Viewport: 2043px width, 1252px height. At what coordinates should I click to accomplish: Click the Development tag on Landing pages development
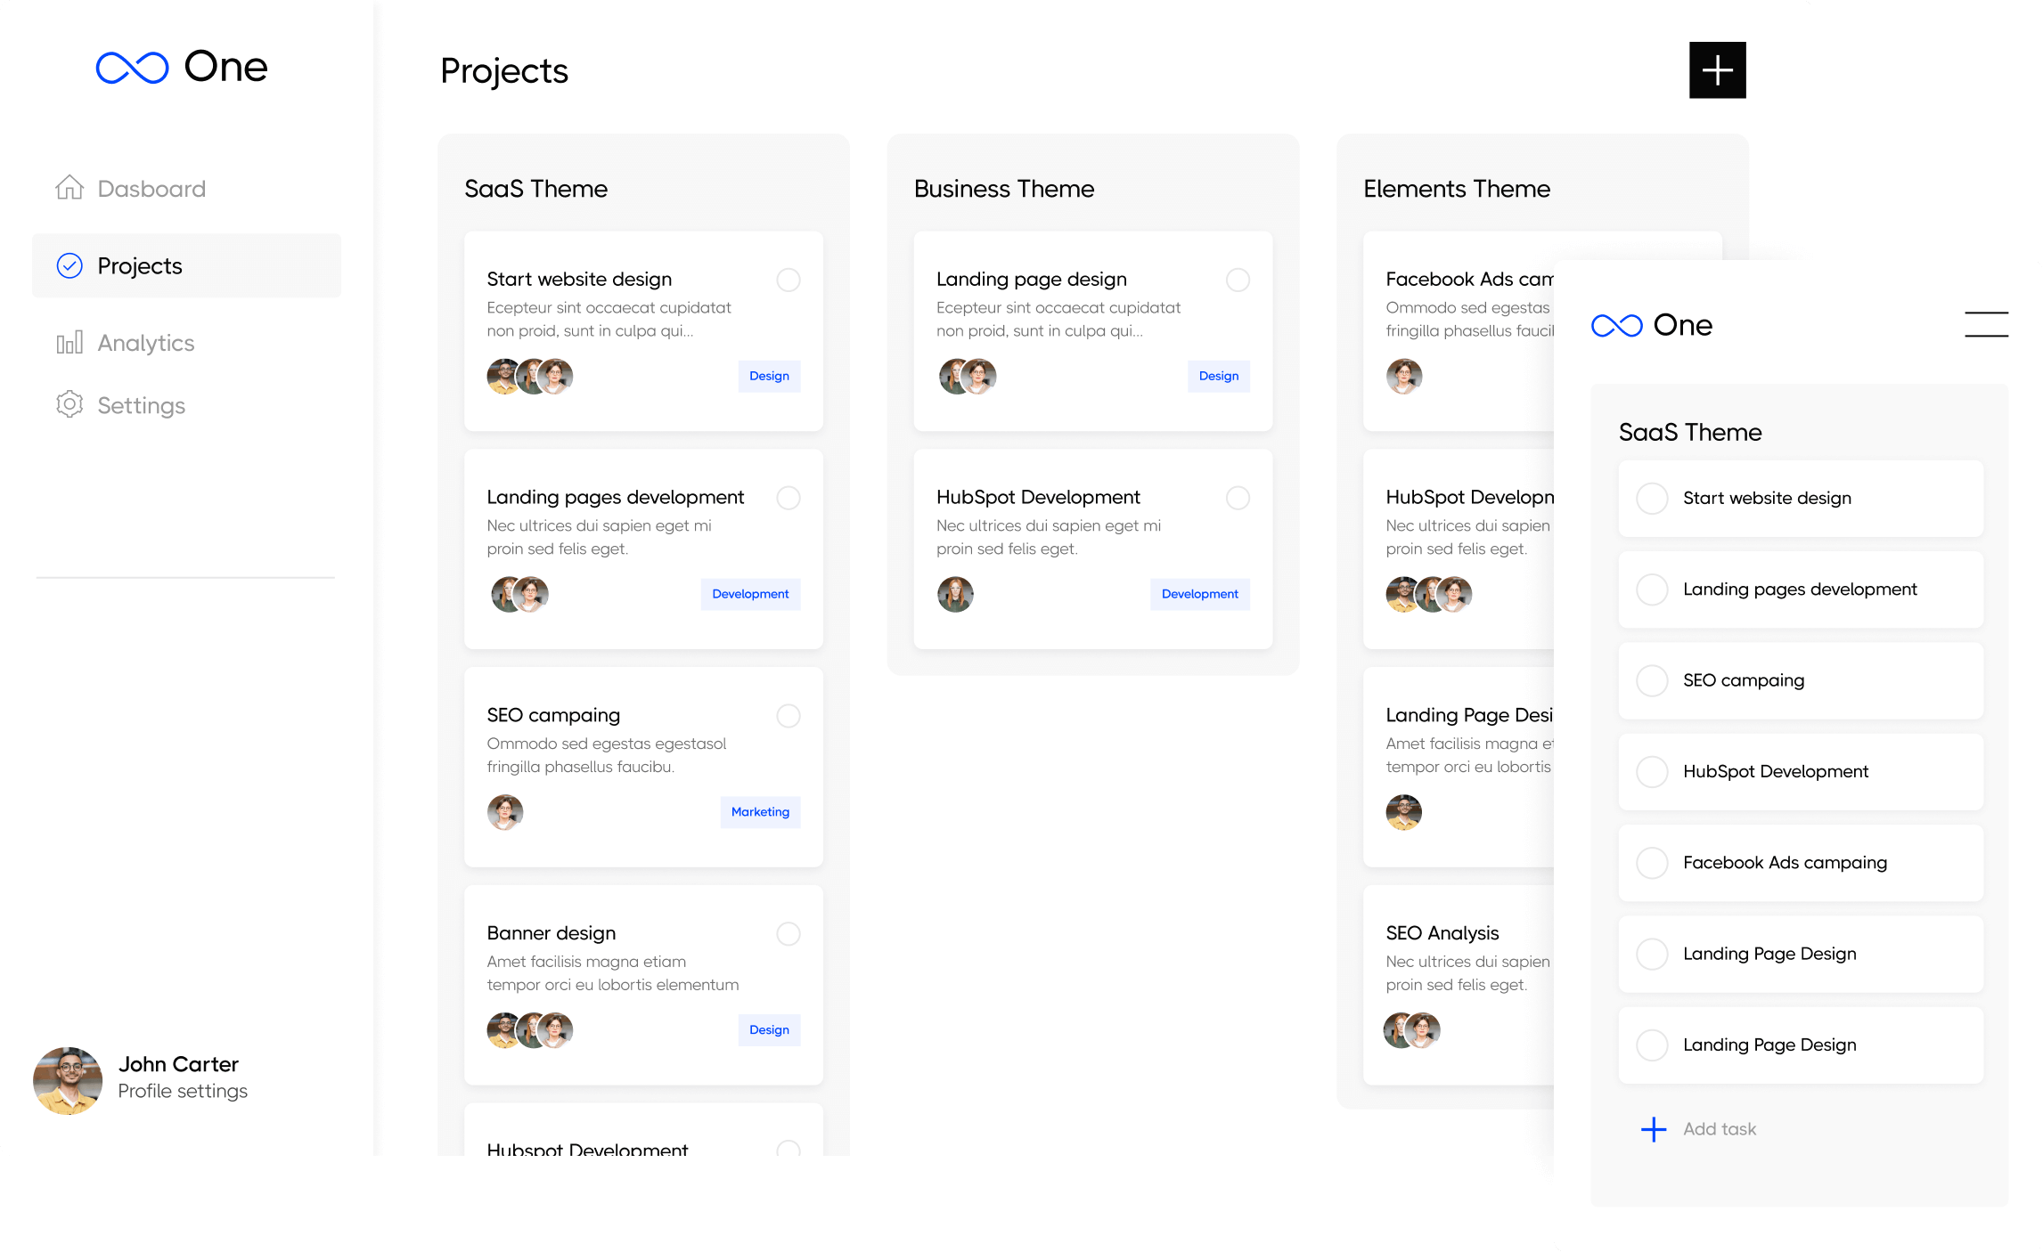pos(750,594)
